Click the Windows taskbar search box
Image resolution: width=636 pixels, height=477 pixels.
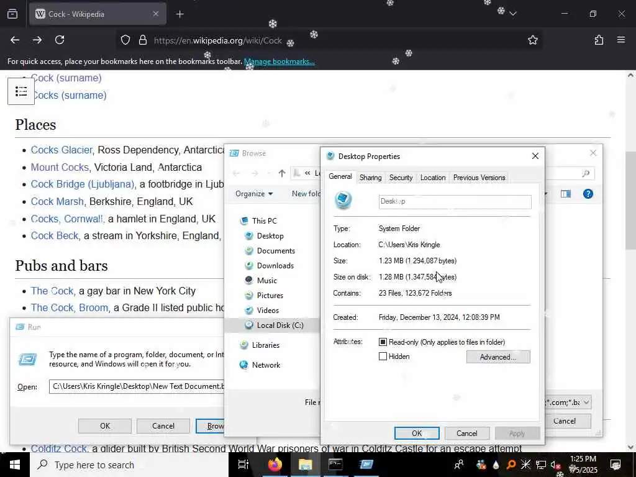pos(129,465)
